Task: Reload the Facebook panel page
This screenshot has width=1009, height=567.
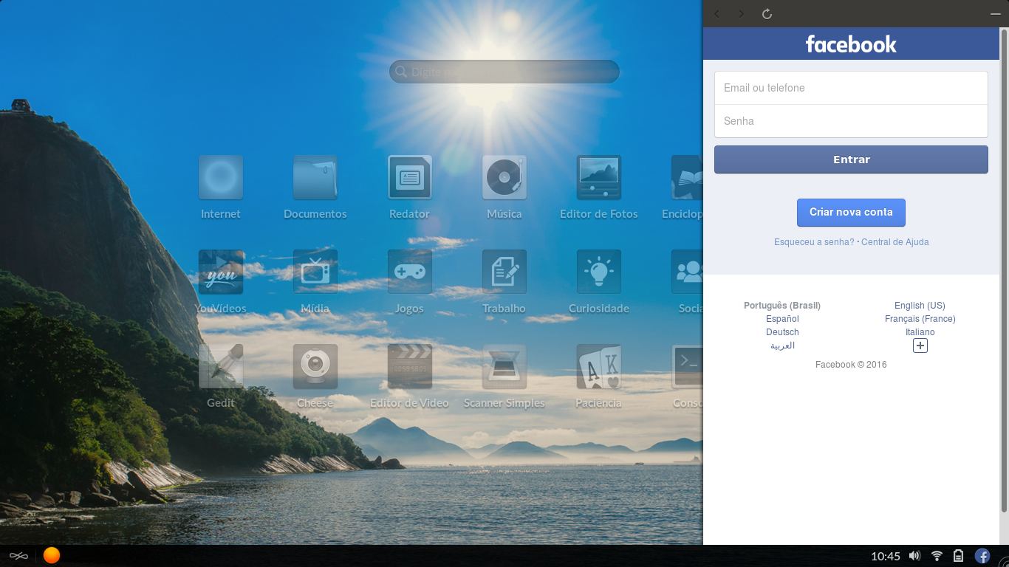Action: [x=767, y=14]
